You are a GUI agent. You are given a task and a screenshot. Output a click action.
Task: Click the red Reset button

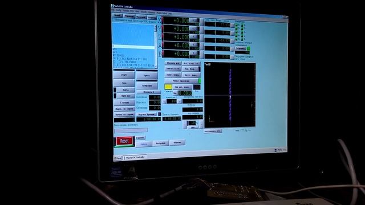124,141
